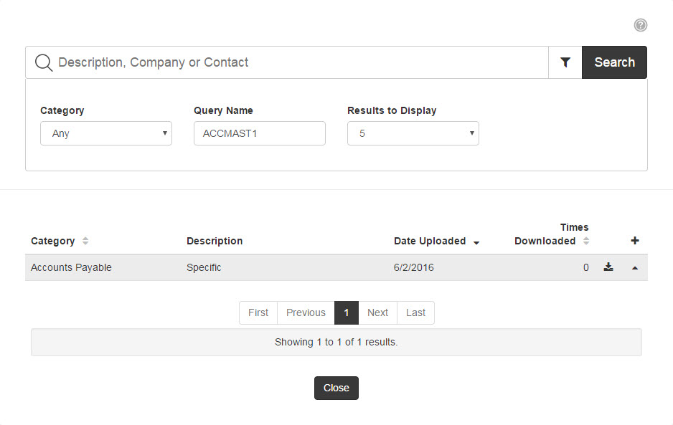Focus the Description, Company or Contact search box
The height and width of the screenshot is (425, 673).
(x=301, y=62)
